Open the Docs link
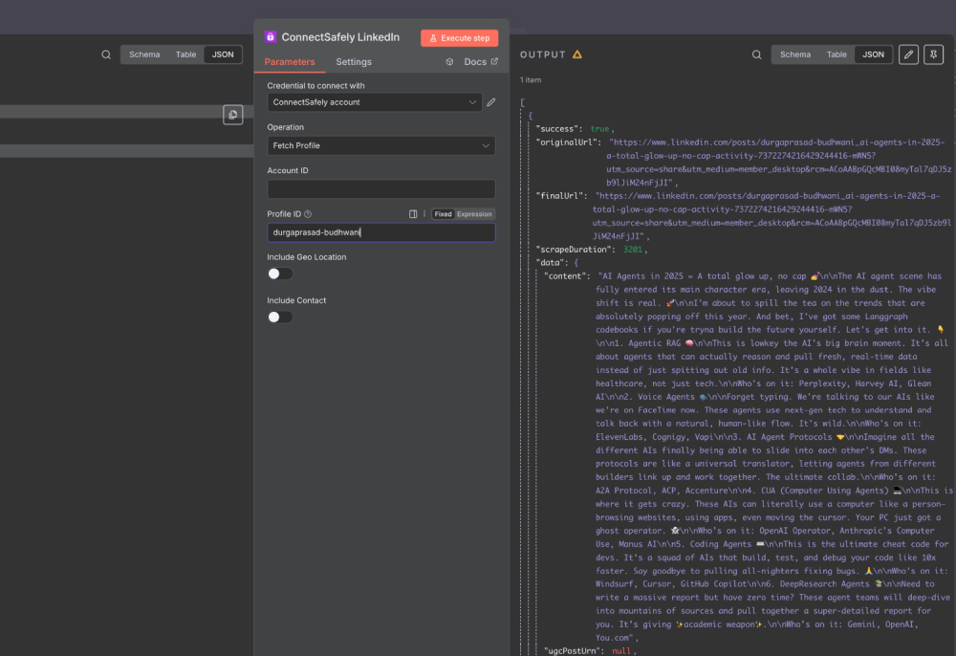The width and height of the screenshot is (956, 656). [476, 61]
